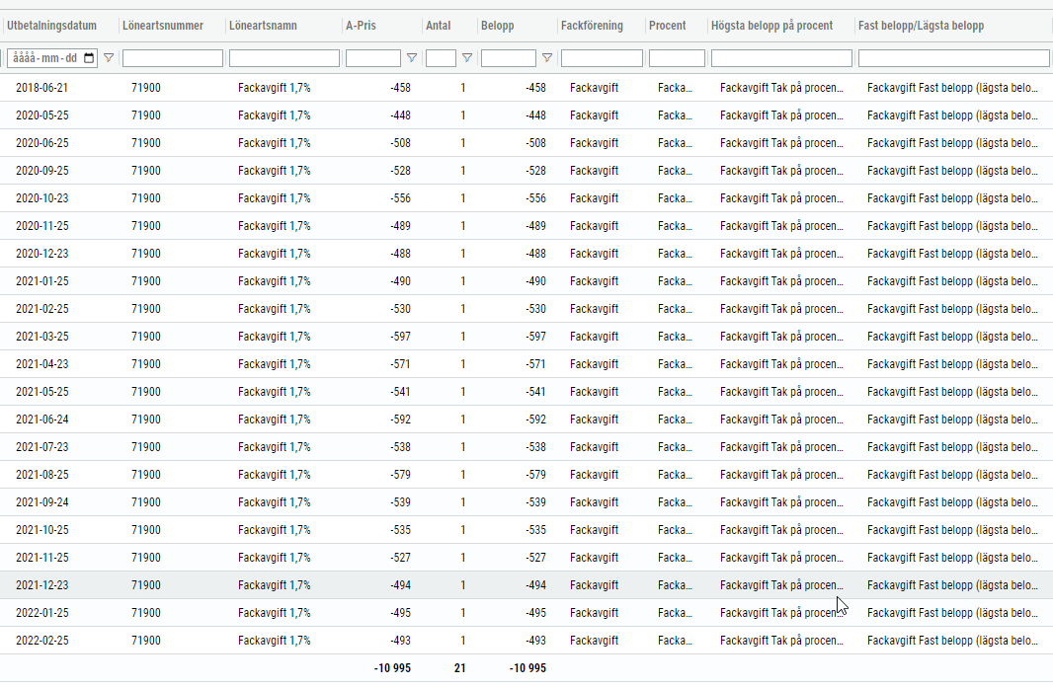Click the Antal total 21
1053x687 pixels.
[x=460, y=668]
